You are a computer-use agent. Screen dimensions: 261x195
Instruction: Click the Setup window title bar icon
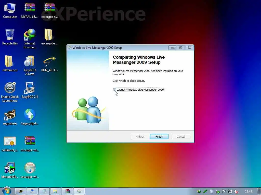coord(70,47)
